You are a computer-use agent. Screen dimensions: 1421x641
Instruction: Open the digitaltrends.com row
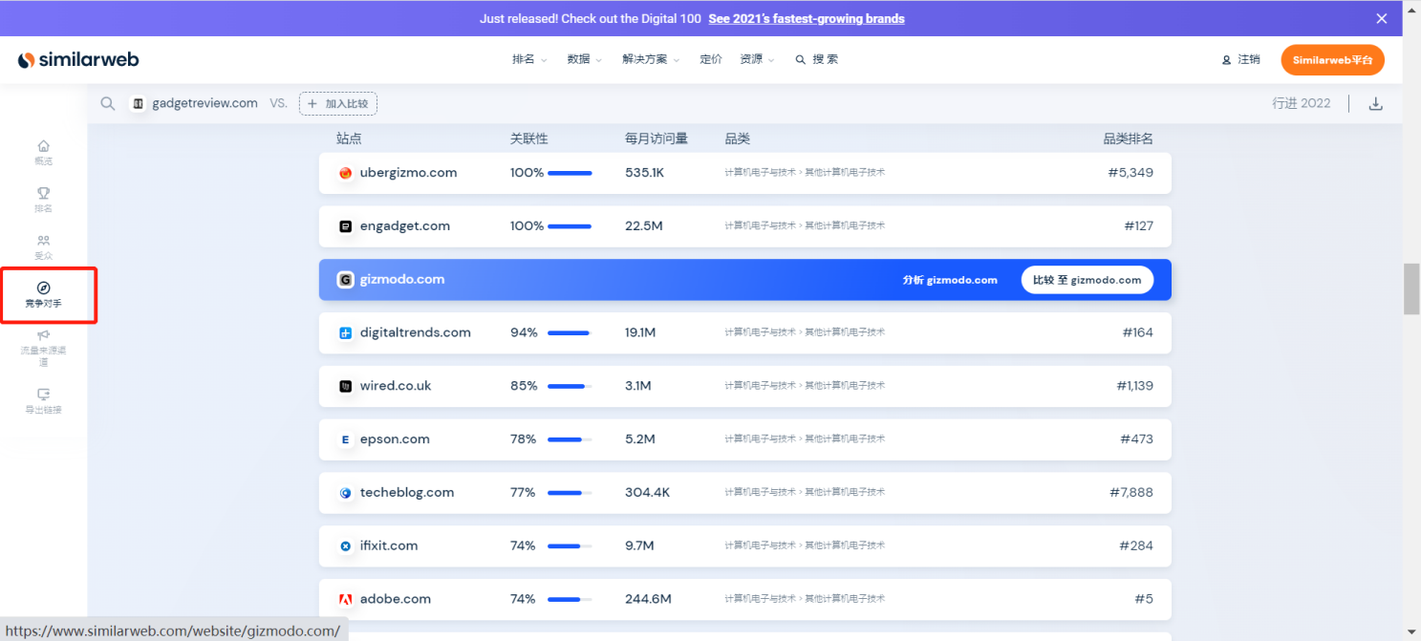point(744,333)
